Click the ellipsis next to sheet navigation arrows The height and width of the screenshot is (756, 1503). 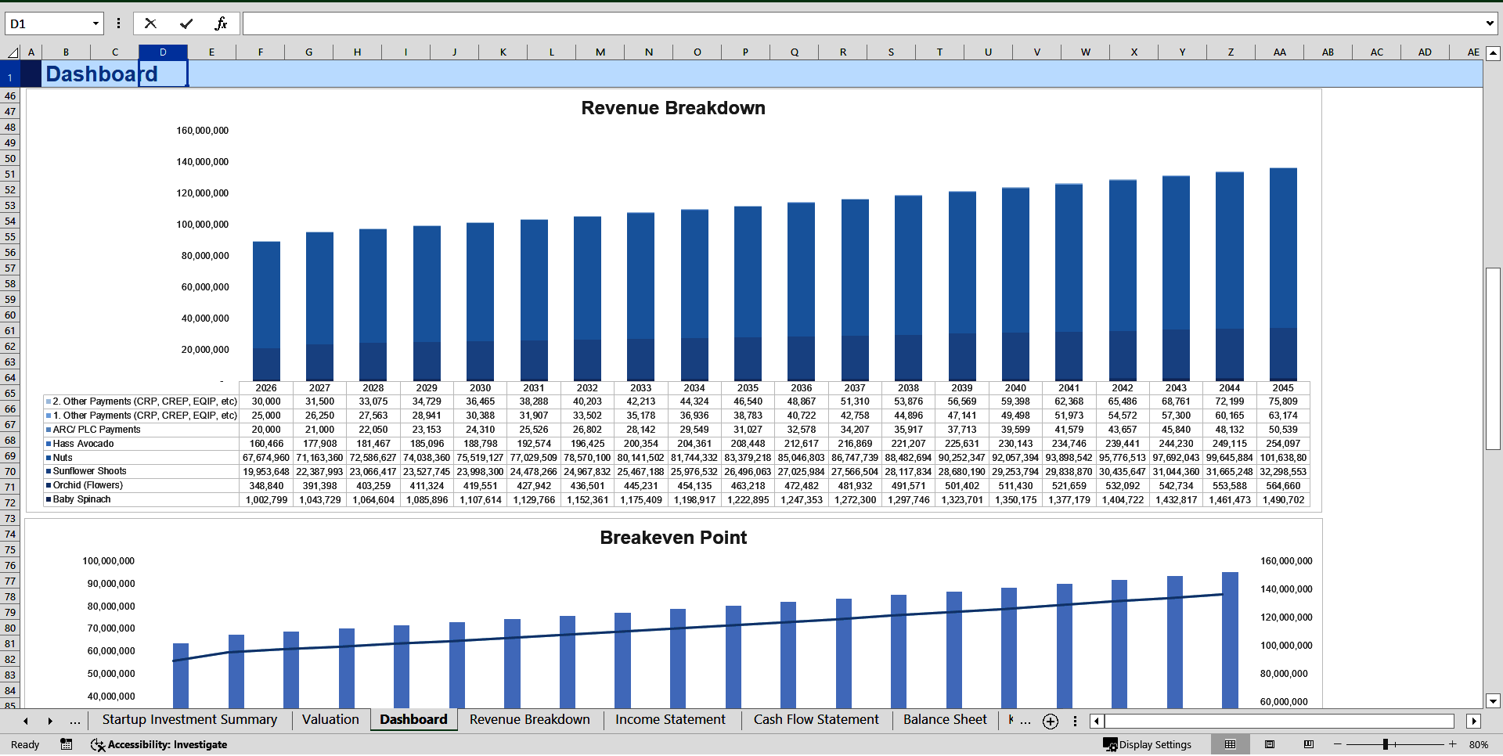(74, 721)
